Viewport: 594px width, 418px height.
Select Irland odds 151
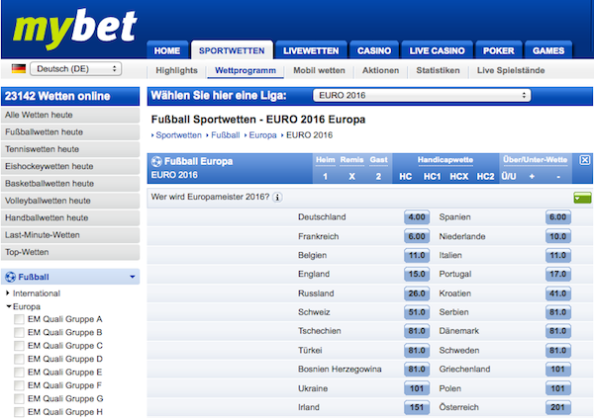click(417, 407)
